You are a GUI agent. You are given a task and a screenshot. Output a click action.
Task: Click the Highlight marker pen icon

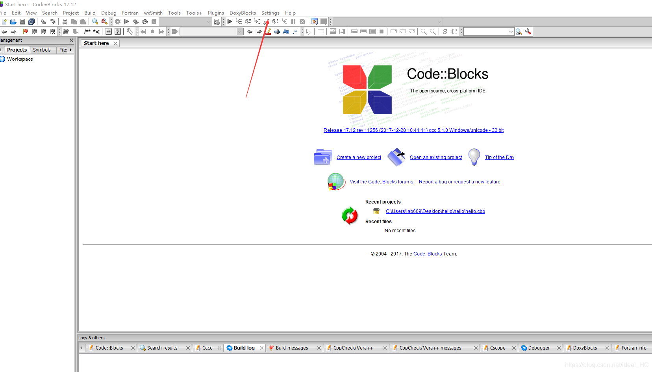pyautogui.click(x=268, y=31)
